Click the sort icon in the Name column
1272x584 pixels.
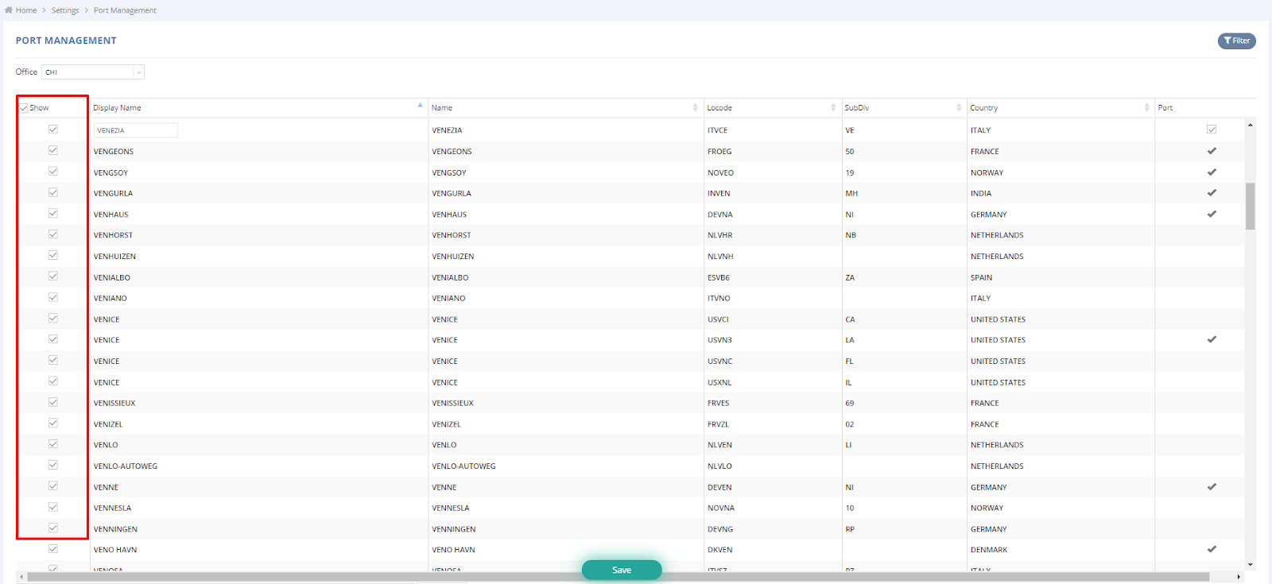click(x=696, y=107)
